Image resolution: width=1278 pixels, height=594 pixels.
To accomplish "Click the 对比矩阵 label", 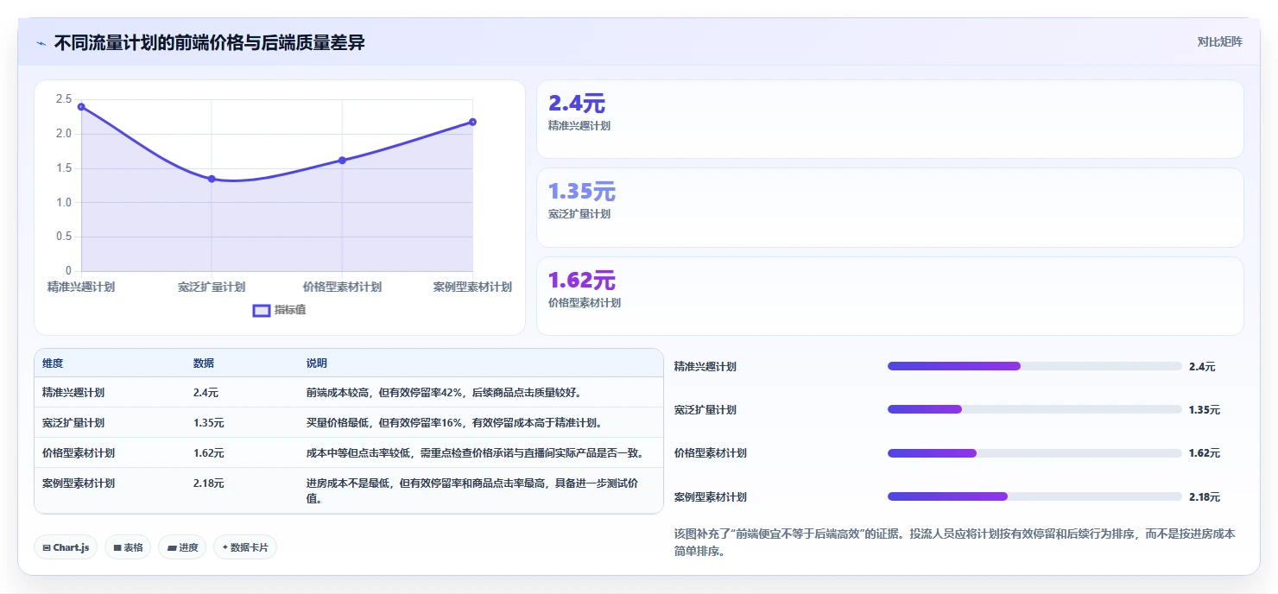I will pyautogui.click(x=1219, y=41).
